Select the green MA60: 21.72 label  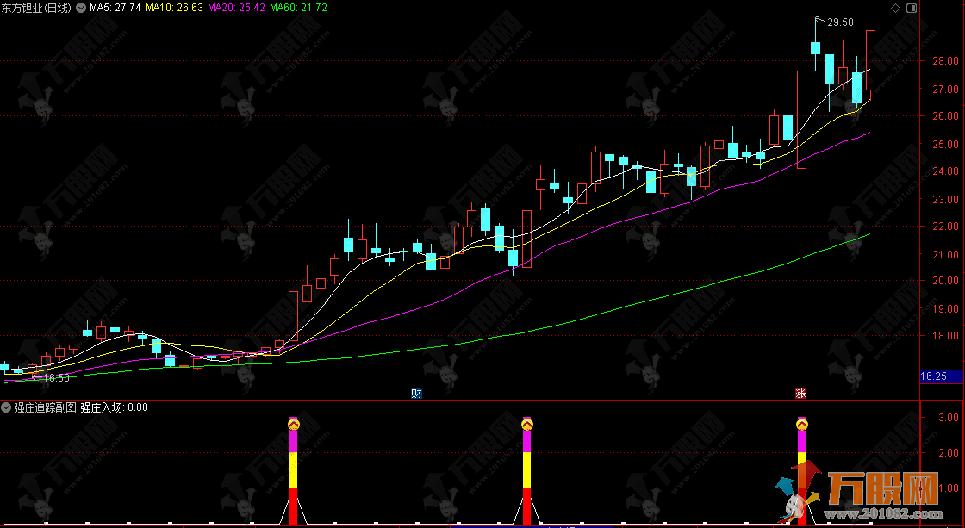click(x=298, y=8)
